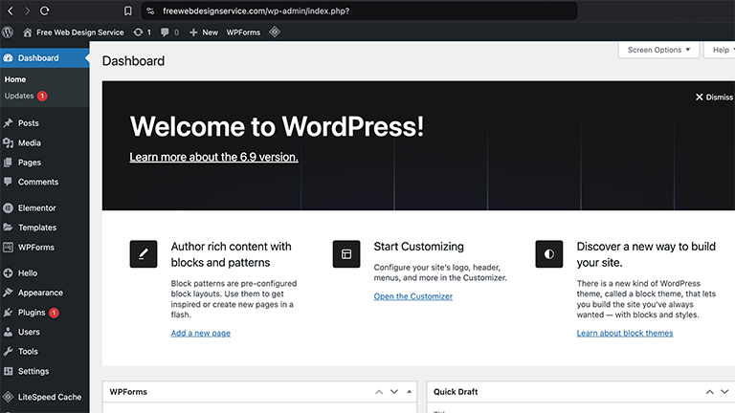The width and height of the screenshot is (735, 413).
Task: Click the Welcome to WordPress heading
Action: click(277, 126)
